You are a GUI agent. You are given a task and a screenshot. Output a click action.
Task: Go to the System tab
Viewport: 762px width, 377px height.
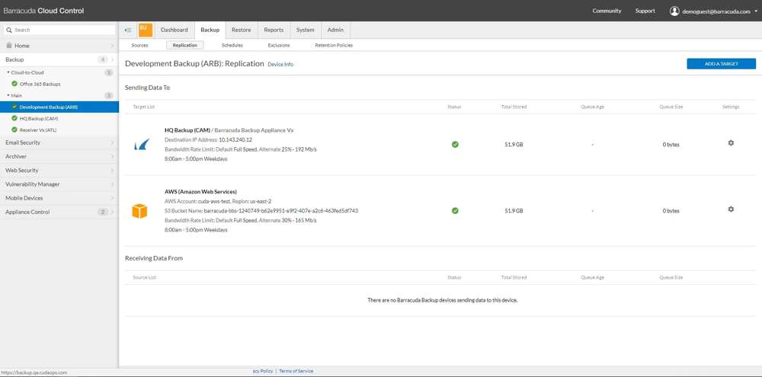306,30
